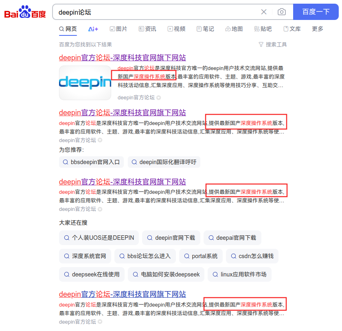
Task: Select the 地图 tab
Action: (234, 29)
